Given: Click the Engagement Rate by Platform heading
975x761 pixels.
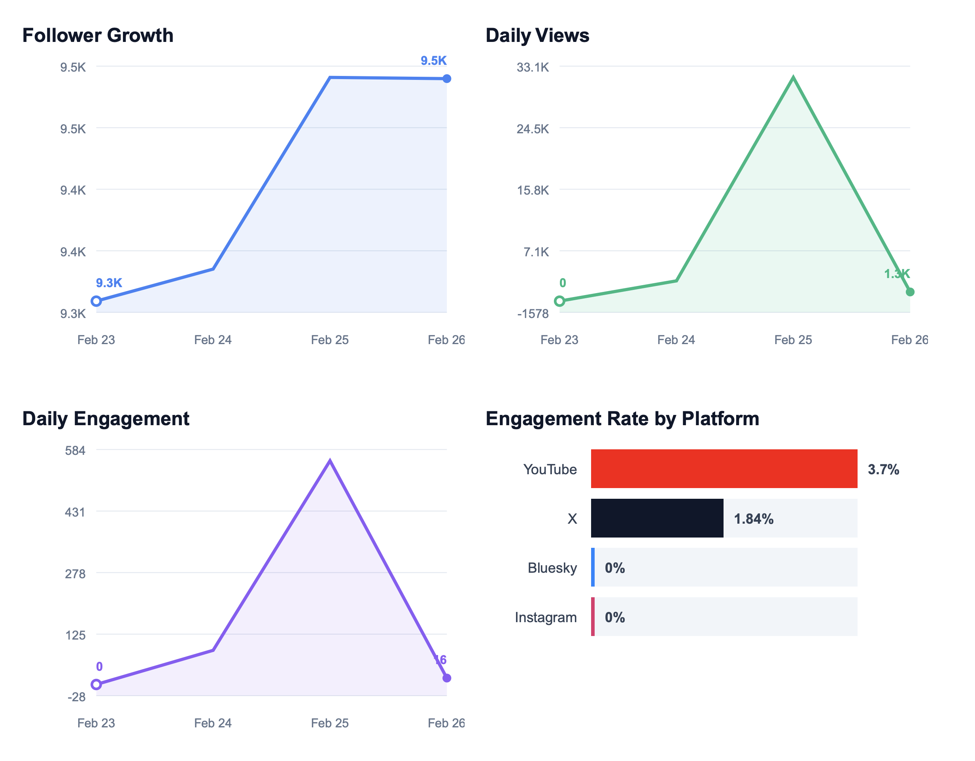Looking at the screenshot, I should 622,418.
